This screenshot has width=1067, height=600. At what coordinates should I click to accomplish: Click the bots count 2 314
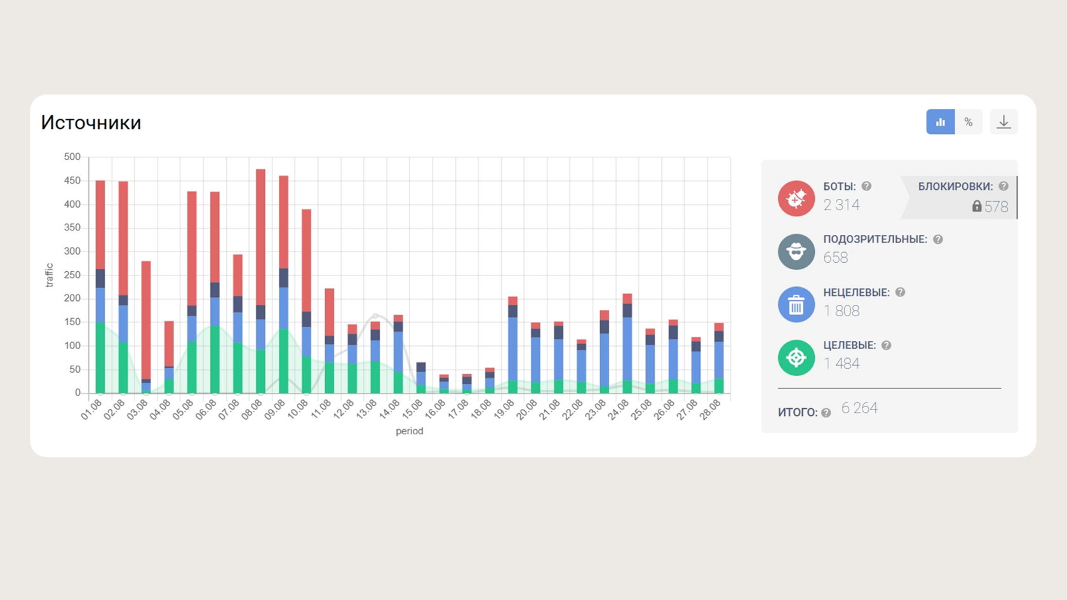(x=842, y=205)
